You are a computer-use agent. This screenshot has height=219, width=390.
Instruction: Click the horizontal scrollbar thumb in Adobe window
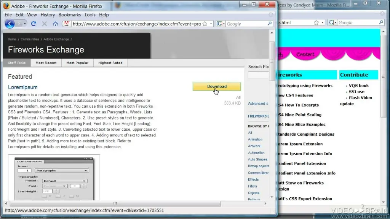pos(115,204)
